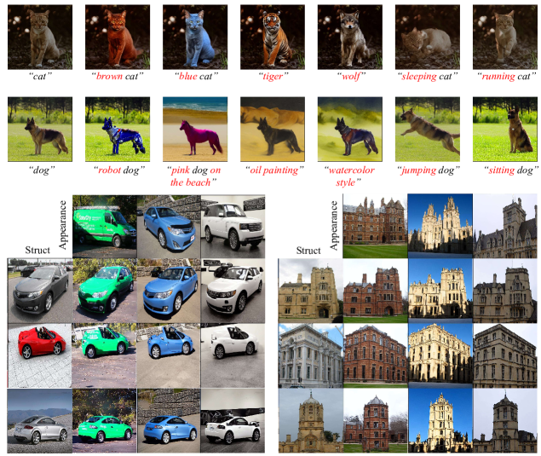Viewport: 541px width, 456px height.
Task: Click the "Struct" label beside the buildings grid
Action: tap(308, 251)
